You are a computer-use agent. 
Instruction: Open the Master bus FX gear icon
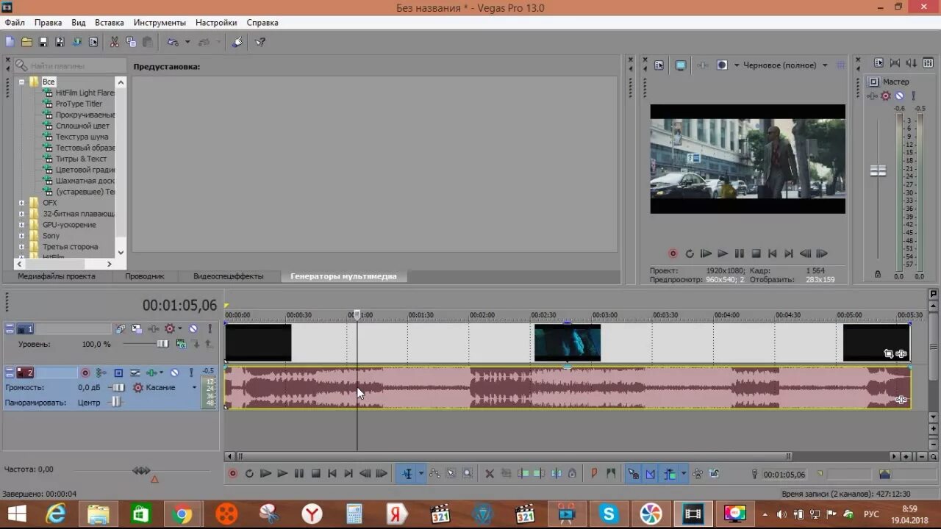tap(886, 96)
